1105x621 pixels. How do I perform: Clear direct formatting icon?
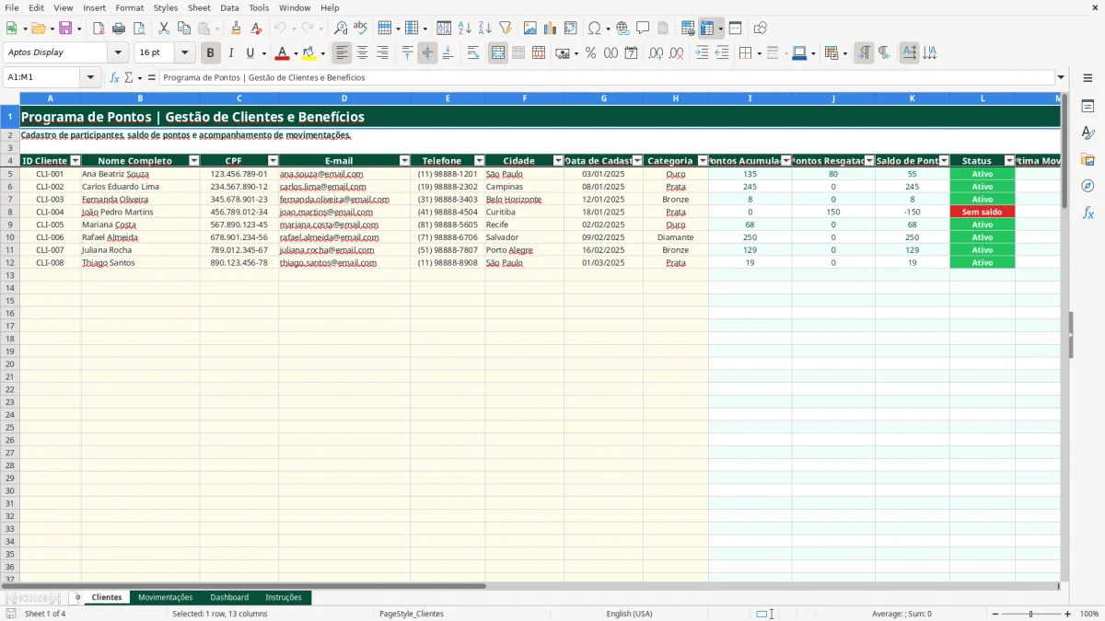(256, 29)
